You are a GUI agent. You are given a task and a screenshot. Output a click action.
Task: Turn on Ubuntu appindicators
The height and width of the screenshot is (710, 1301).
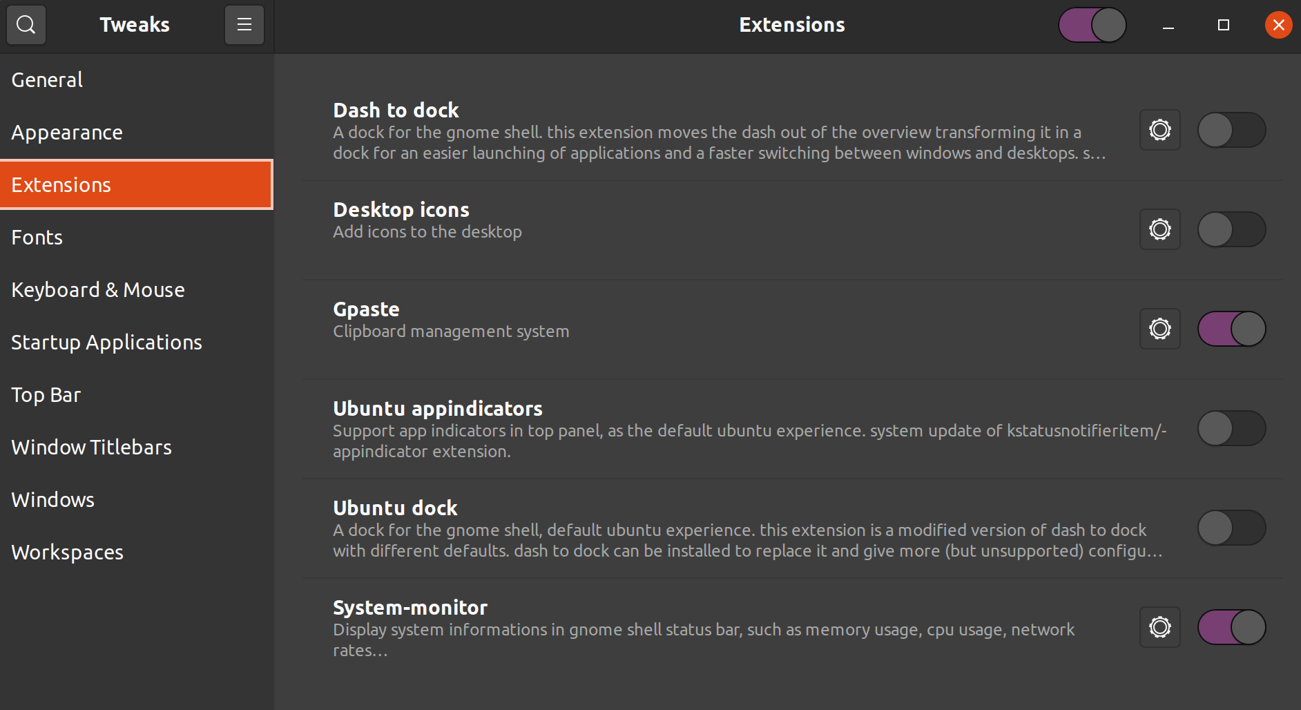tap(1232, 428)
